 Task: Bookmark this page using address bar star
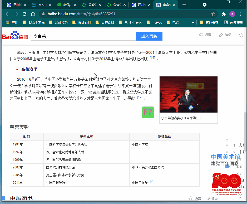213,14
